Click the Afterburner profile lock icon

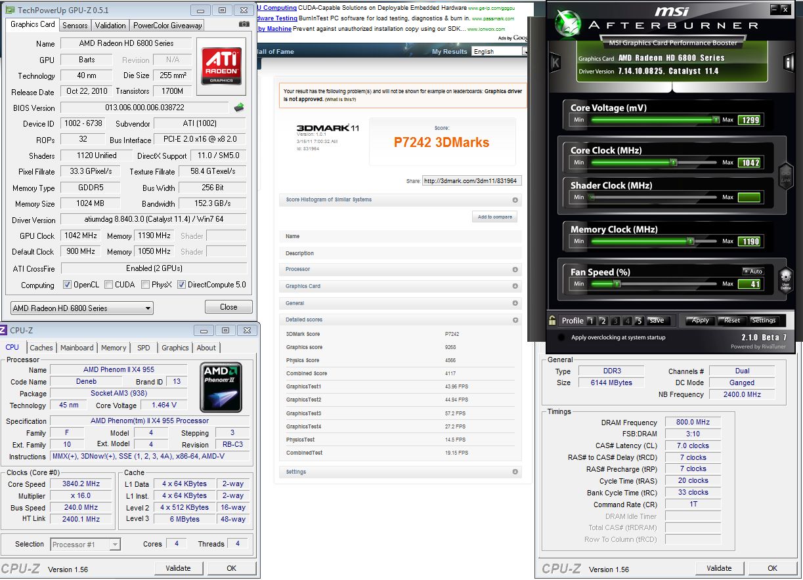click(x=553, y=320)
